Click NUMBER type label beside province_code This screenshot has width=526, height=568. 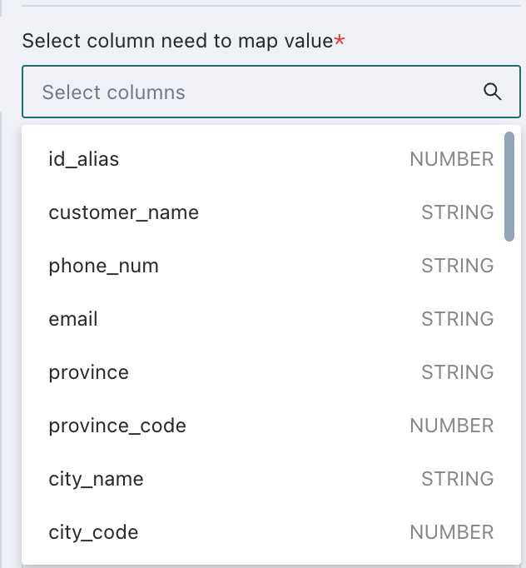(x=452, y=426)
